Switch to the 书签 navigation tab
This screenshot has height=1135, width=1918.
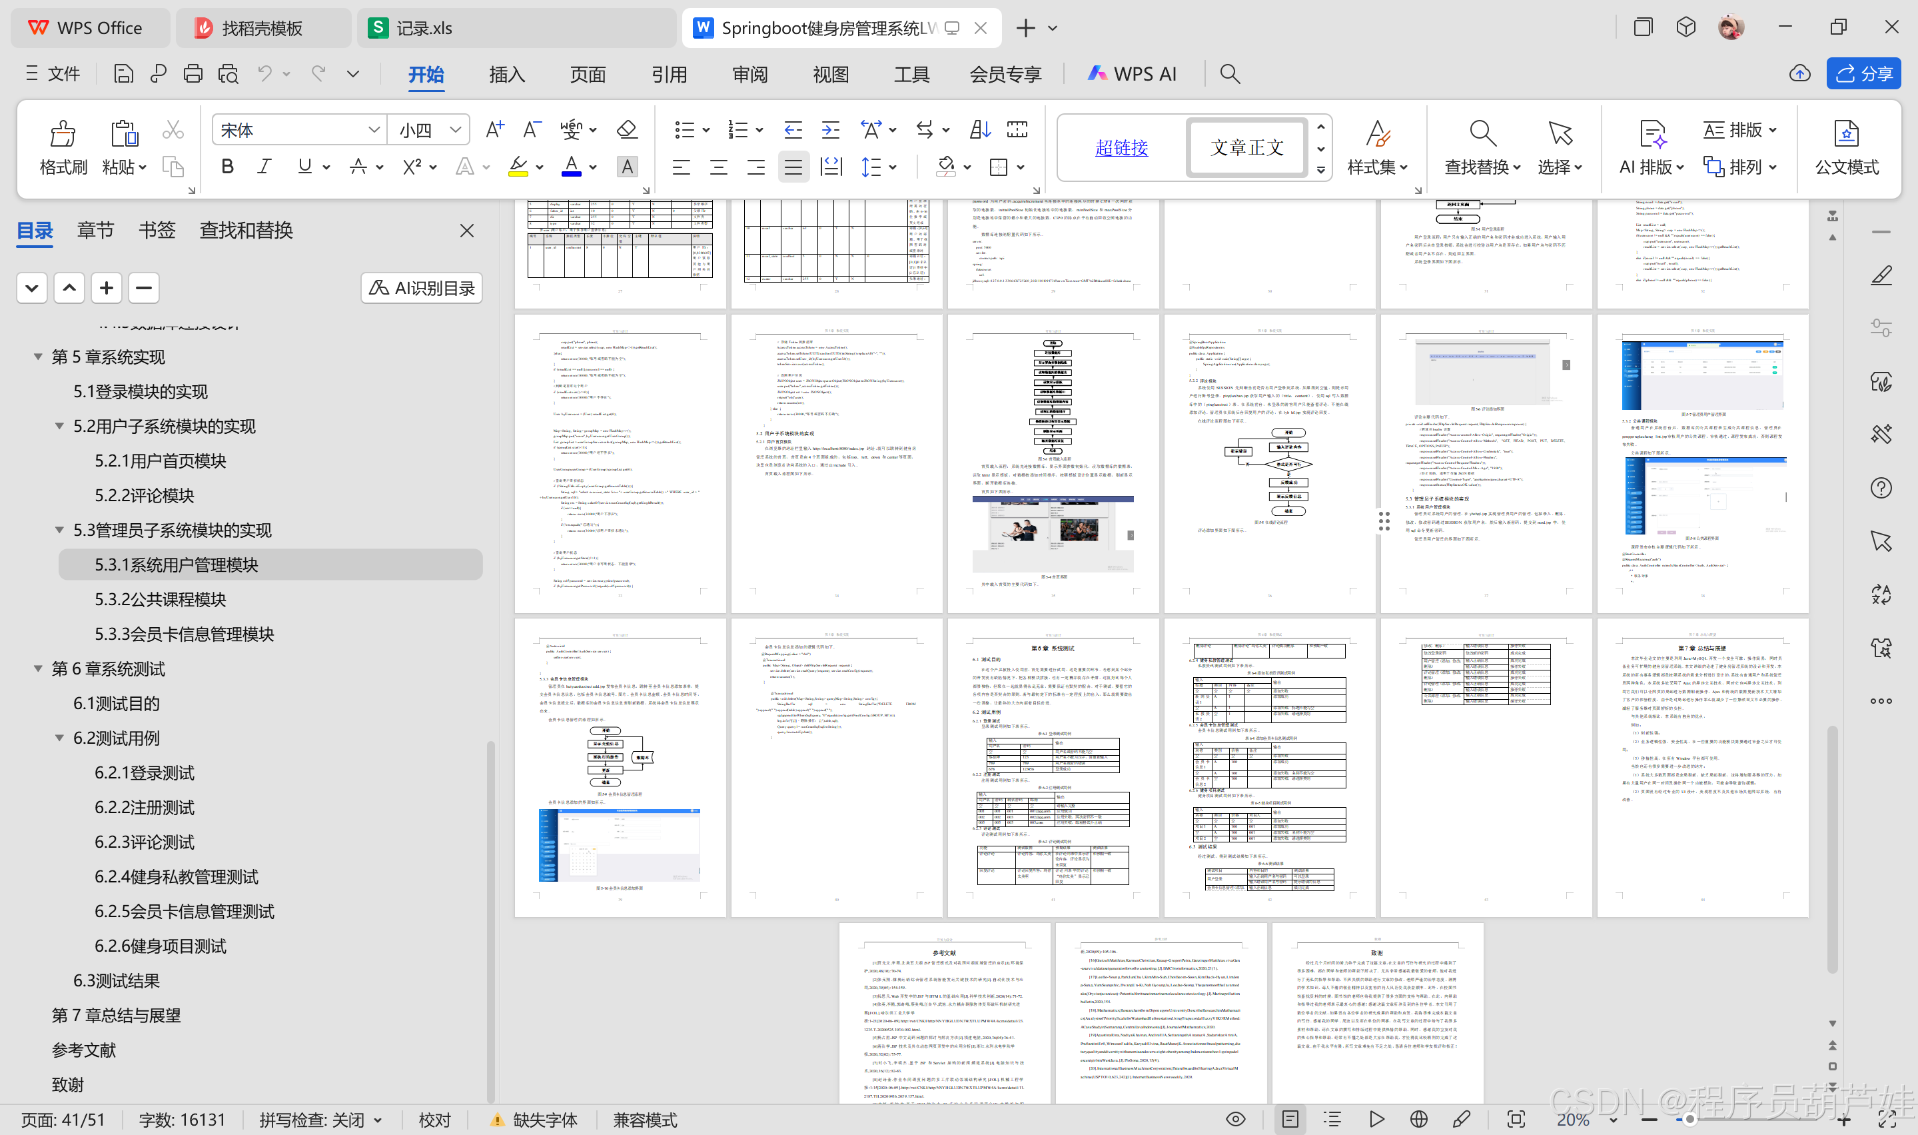[157, 230]
